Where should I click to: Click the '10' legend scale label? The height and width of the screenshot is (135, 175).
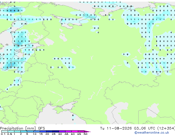coord(35,134)
